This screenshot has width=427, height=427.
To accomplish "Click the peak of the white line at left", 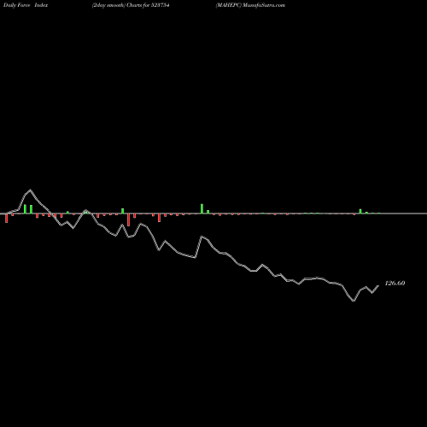I will coord(31,190).
